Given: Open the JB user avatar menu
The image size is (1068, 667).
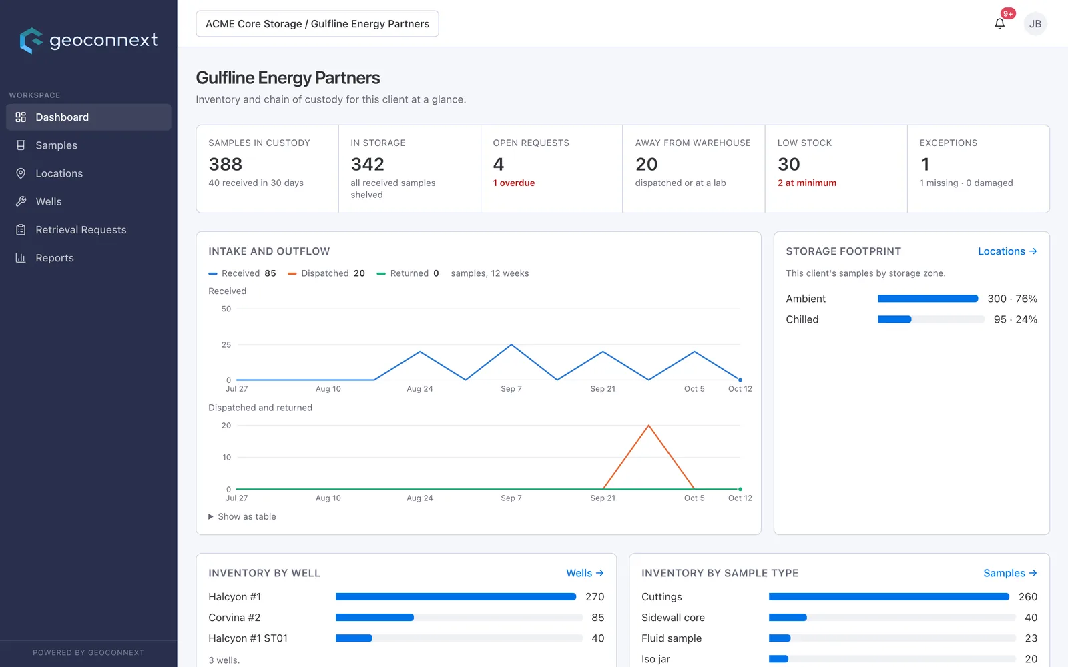Looking at the screenshot, I should [1035, 24].
